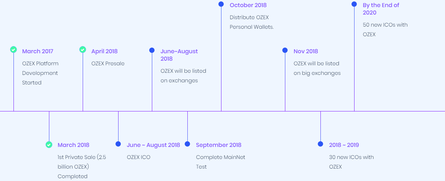The image size is (445, 181).
Task: Click the blue dot beside By the End of 2020
Action: click(x=354, y=4)
